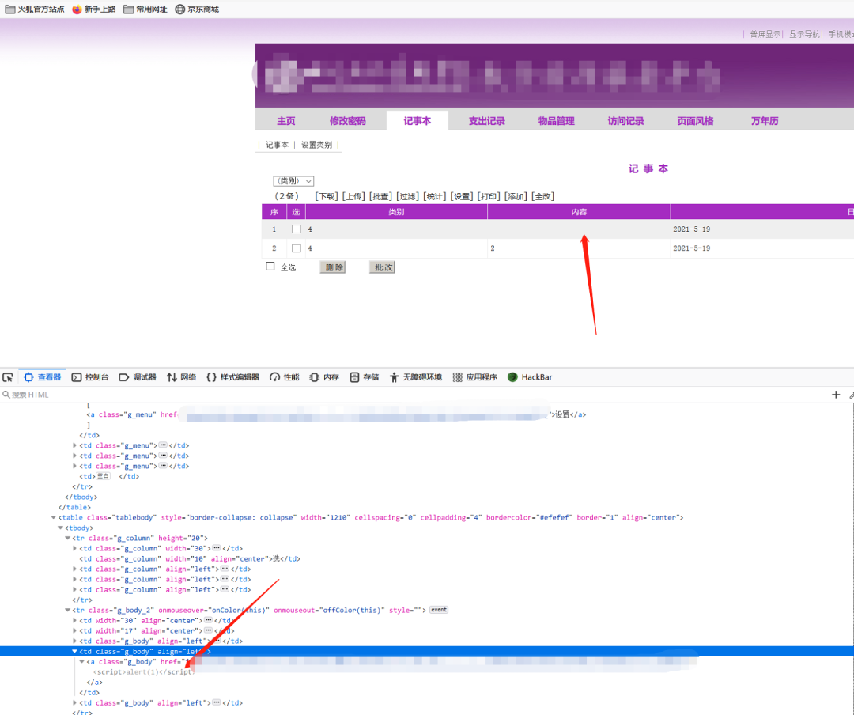854x715 pixels.
Task: Open the 新手上路 Firefox bookmark
Action: [x=93, y=9]
